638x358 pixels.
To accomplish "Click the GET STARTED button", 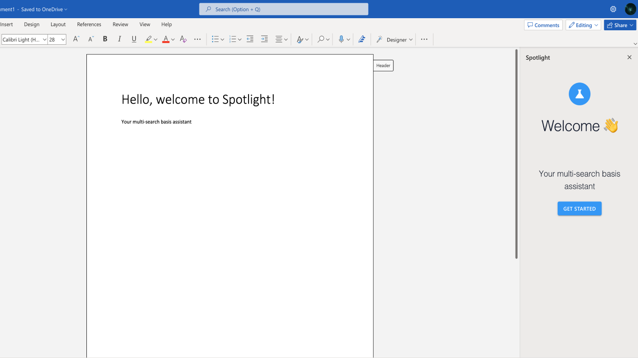I will coord(579,209).
